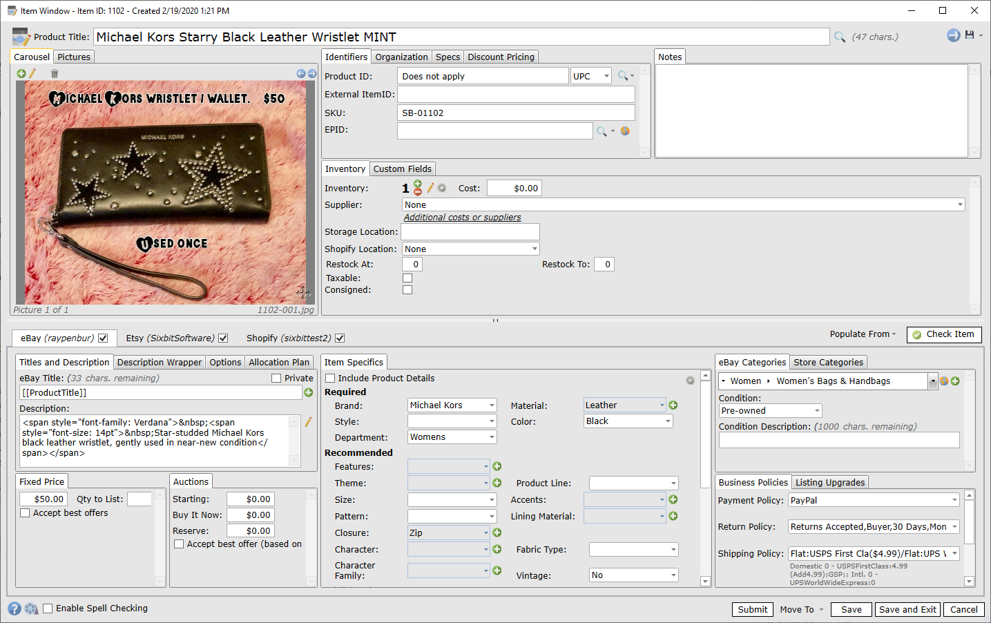Image resolution: width=991 pixels, height=623 pixels.
Task: Open Additional costs or suppliers link
Action: pos(463,217)
